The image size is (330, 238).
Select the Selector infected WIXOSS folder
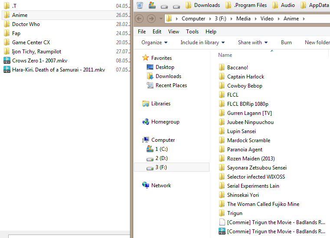[x=252, y=177]
